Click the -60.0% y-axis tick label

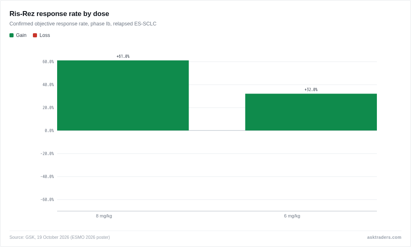click(47, 200)
